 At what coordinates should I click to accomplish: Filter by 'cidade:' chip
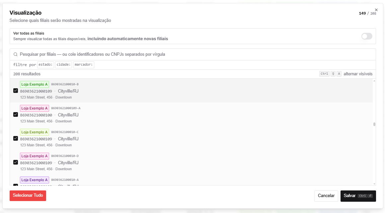(64, 65)
